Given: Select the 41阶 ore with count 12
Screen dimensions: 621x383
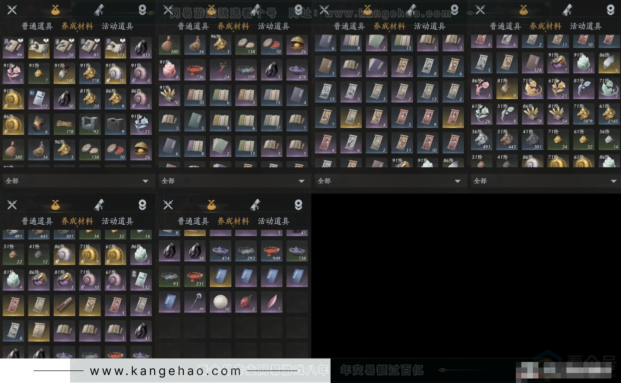Looking at the screenshot, I should click(x=39, y=255).
